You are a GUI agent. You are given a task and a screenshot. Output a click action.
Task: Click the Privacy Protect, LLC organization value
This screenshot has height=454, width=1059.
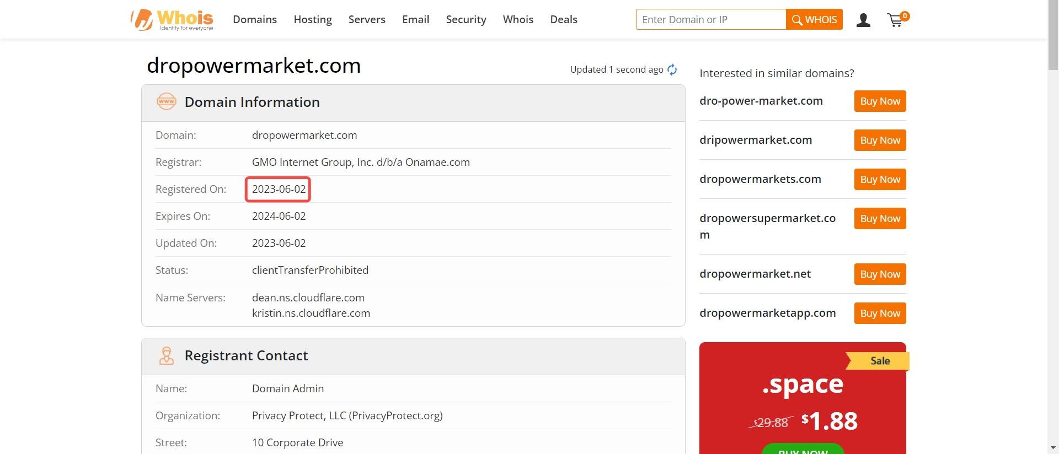[347, 415]
